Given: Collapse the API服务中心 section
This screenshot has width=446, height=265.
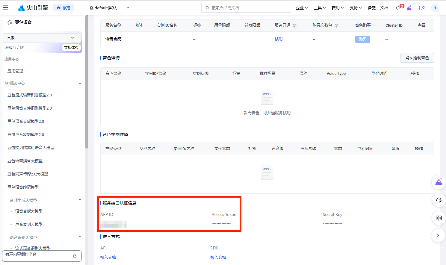Looking at the screenshot, I should [80, 83].
